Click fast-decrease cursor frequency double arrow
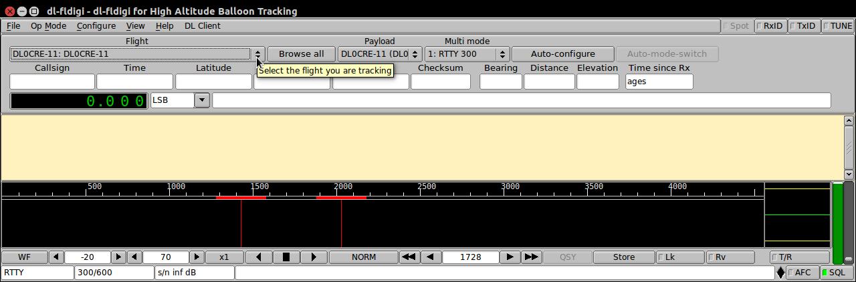 click(409, 257)
